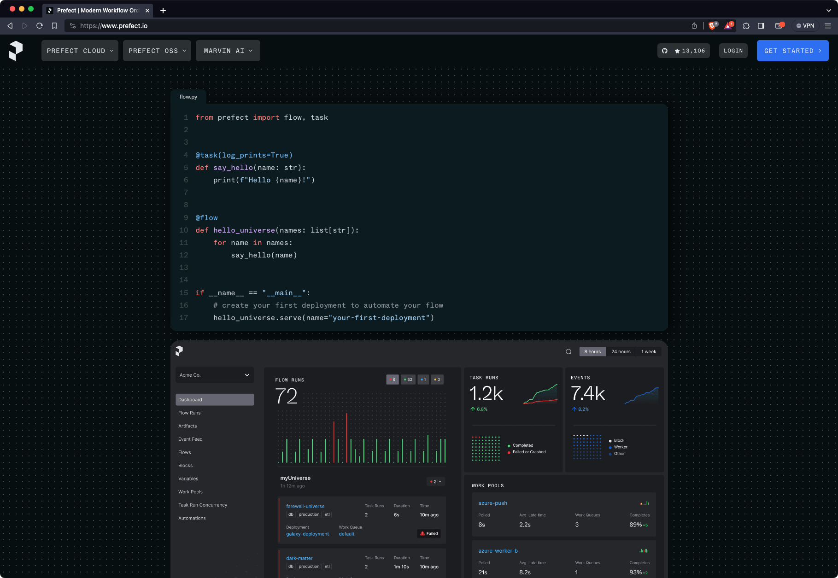Switch time range to 24 hours
838x578 pixels.
(x=621, y=352)
